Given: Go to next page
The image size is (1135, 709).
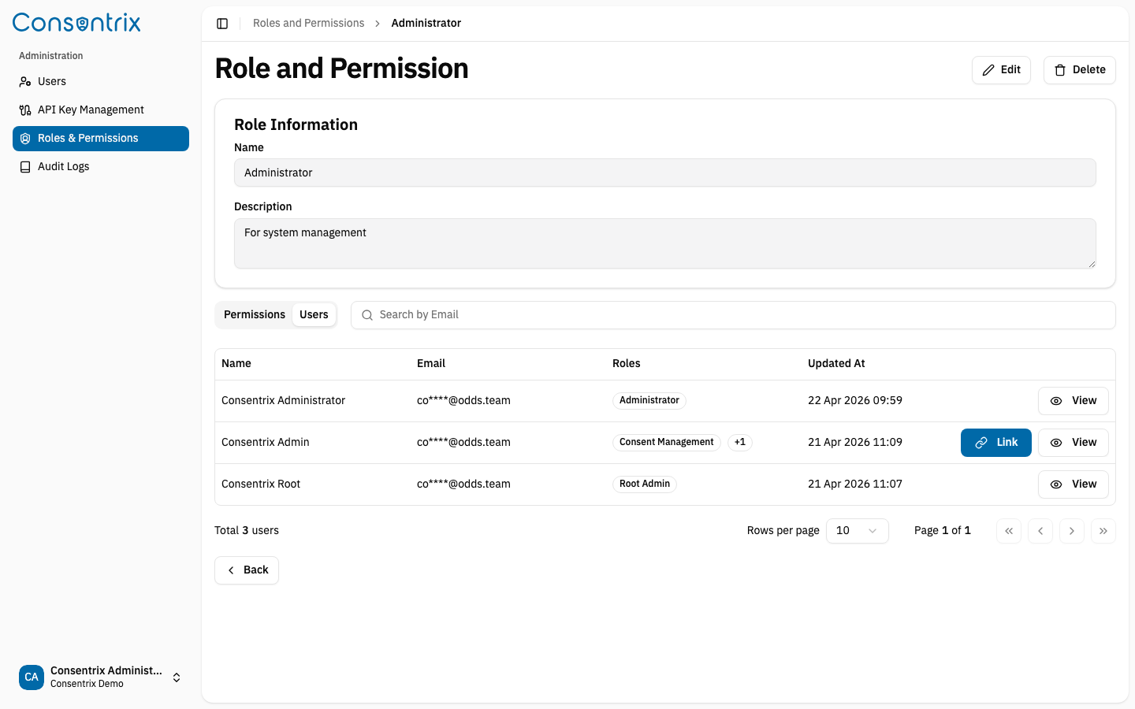Looking at the screenshot, I should tap(1072, 531).
